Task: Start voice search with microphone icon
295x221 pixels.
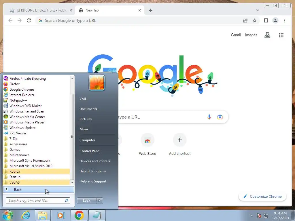Action: 209,117
